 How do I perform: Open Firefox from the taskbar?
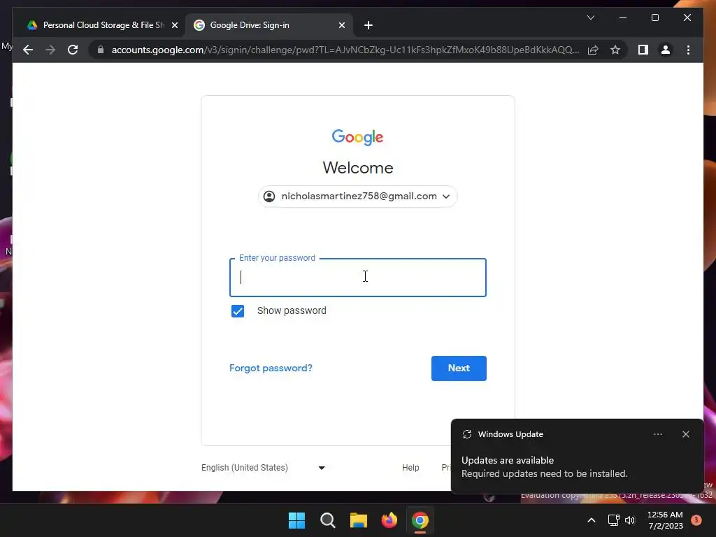(389, 520)
